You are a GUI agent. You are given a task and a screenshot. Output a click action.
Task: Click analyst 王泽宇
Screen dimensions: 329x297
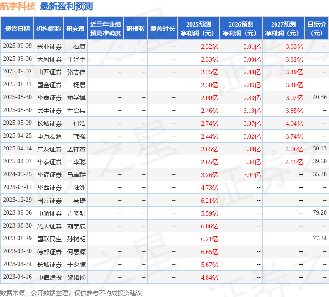(x=76, y=59)
